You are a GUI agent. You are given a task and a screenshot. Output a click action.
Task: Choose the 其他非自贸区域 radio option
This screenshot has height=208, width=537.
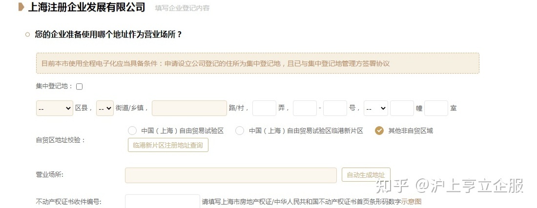[379, 131]
